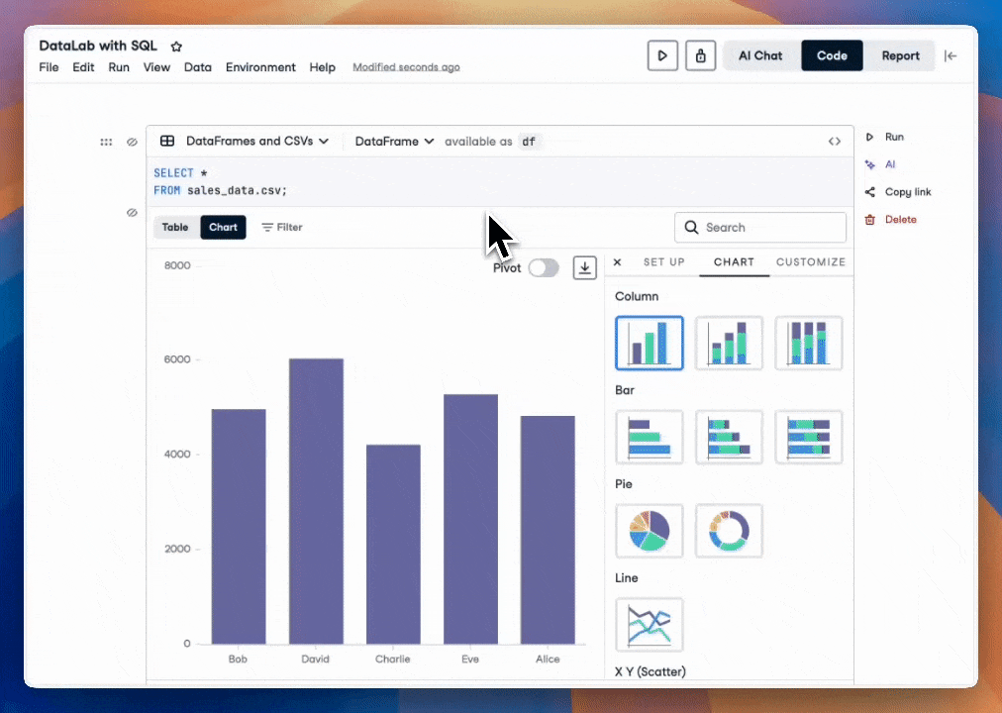The height and width of the screenshot is (713, 1002).
Task: Click the Alice bar in the chart
Action: point(548,530)
